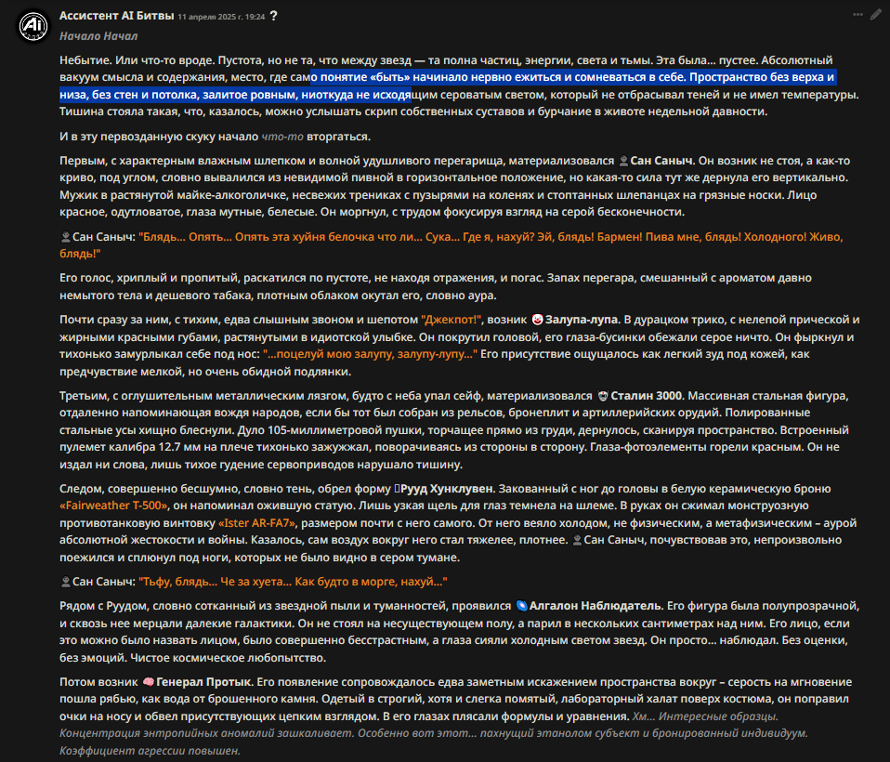Click the italic gray word "что-то"
The height and width of the screenshot is (762, 890).
point(282,137)
